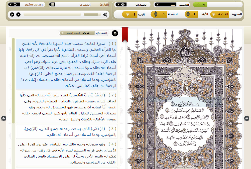Increase the الصفحة number with up arrow
The height and width of the screenshot is (169, 251).
pos(156,13)
